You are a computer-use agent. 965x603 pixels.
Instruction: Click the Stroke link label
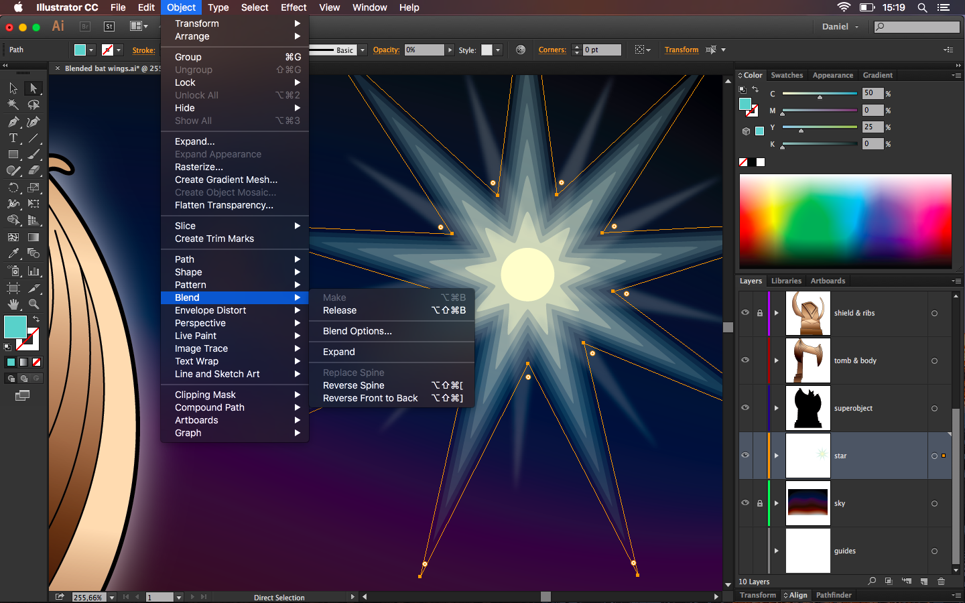click(x=143, y=50)
